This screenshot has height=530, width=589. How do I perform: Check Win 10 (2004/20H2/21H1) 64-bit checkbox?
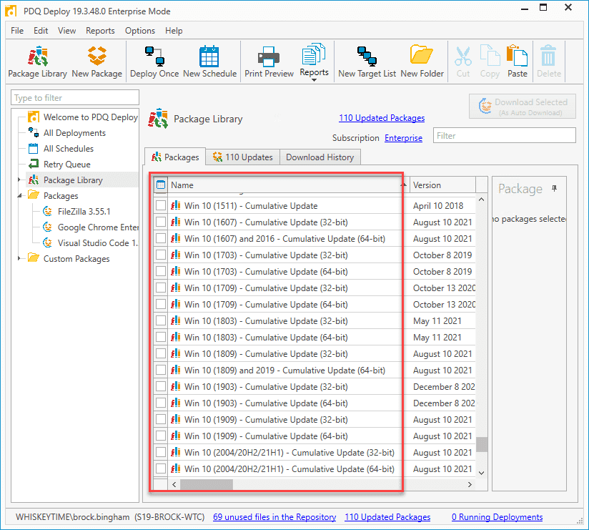coord(161,469)
